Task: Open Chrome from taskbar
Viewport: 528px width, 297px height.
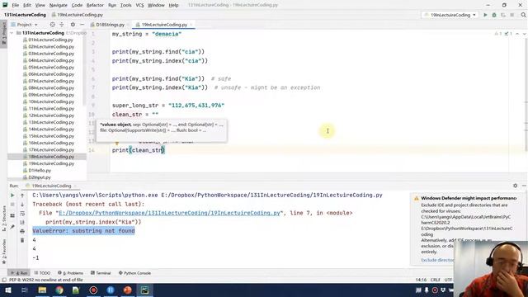Action: (59, 290)
